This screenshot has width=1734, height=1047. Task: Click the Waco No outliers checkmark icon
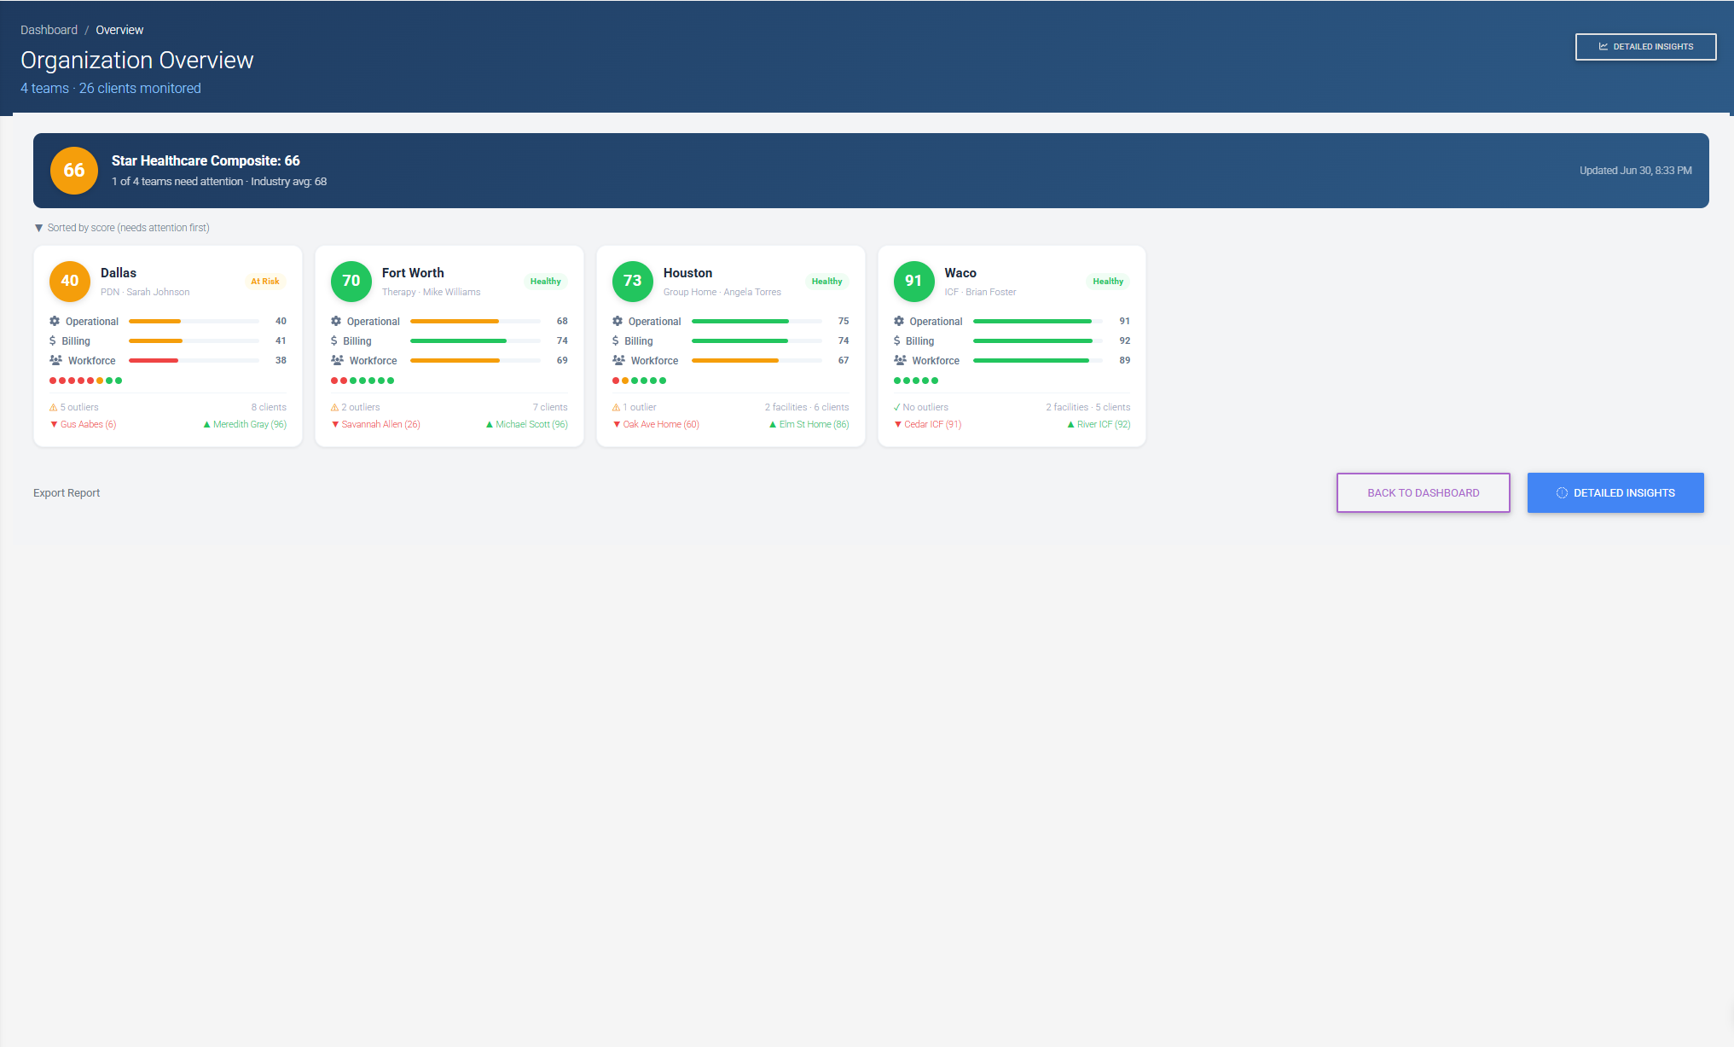tap(897, 408)
